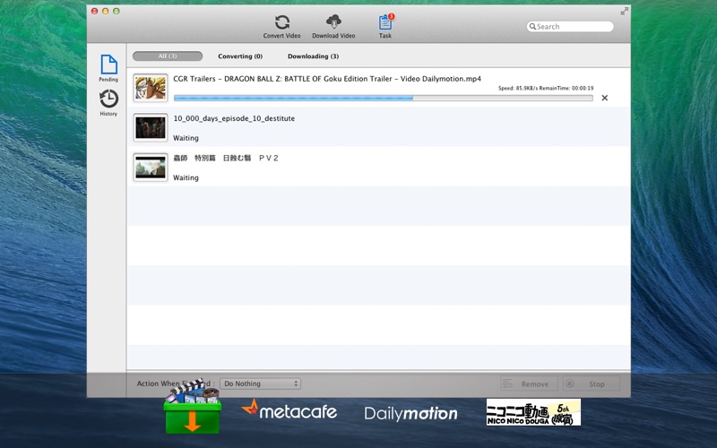This screenshot has width=717, height=448.
Task: Select the All (3) tab
Action: point(168,56)
